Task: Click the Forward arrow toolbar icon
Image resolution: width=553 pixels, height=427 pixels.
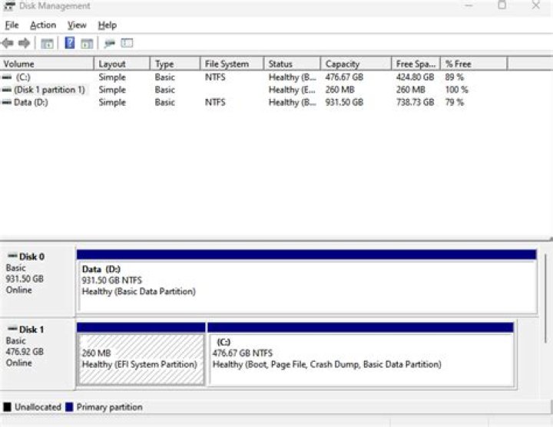Action: 24,43
